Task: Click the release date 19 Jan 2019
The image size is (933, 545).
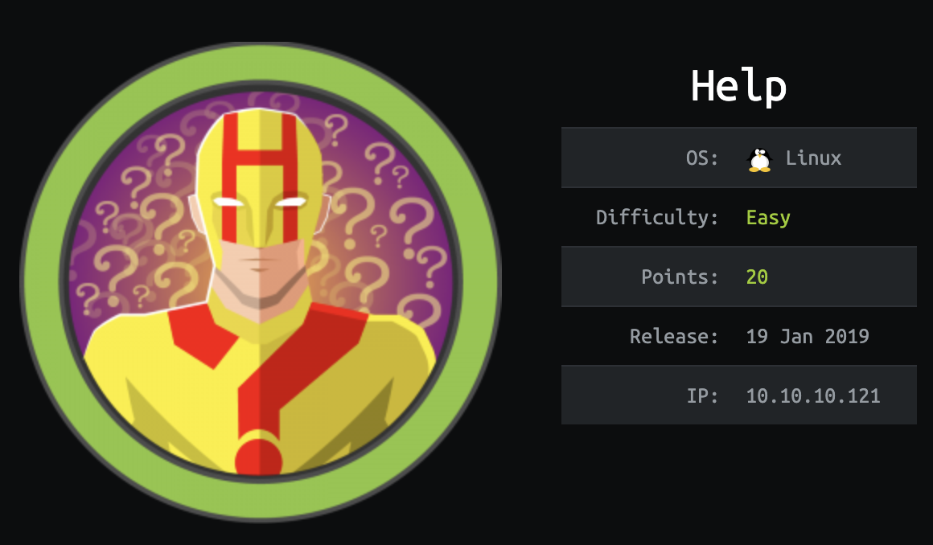Action: [x=808, y=336]
